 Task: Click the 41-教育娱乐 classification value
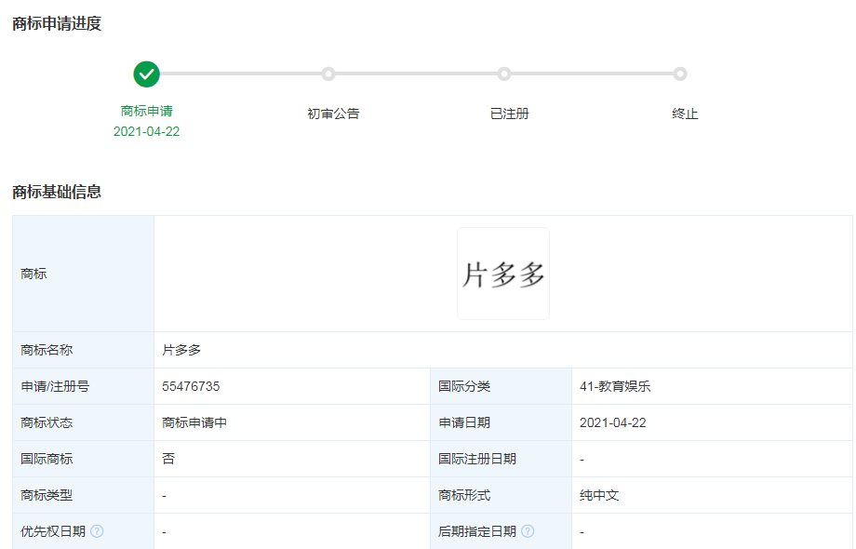point(615,386)
